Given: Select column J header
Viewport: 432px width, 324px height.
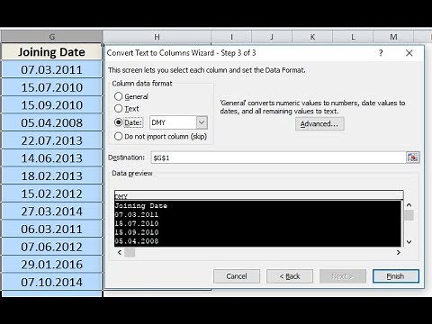Looking at the screenshot, I should (272, 37).
